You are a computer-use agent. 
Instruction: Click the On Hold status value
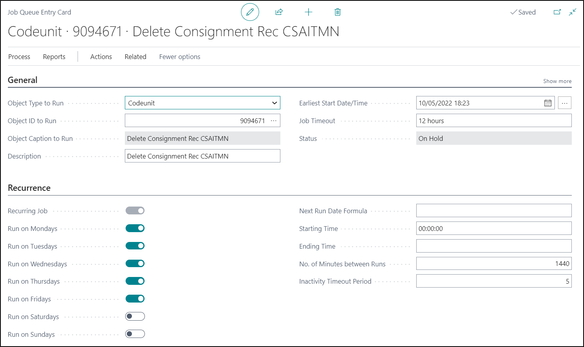(x=494, y=138)
